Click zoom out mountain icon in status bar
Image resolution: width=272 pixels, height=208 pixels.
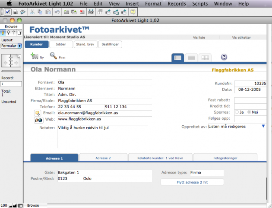point(10,205)
